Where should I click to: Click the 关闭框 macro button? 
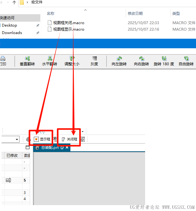[69, 139]
